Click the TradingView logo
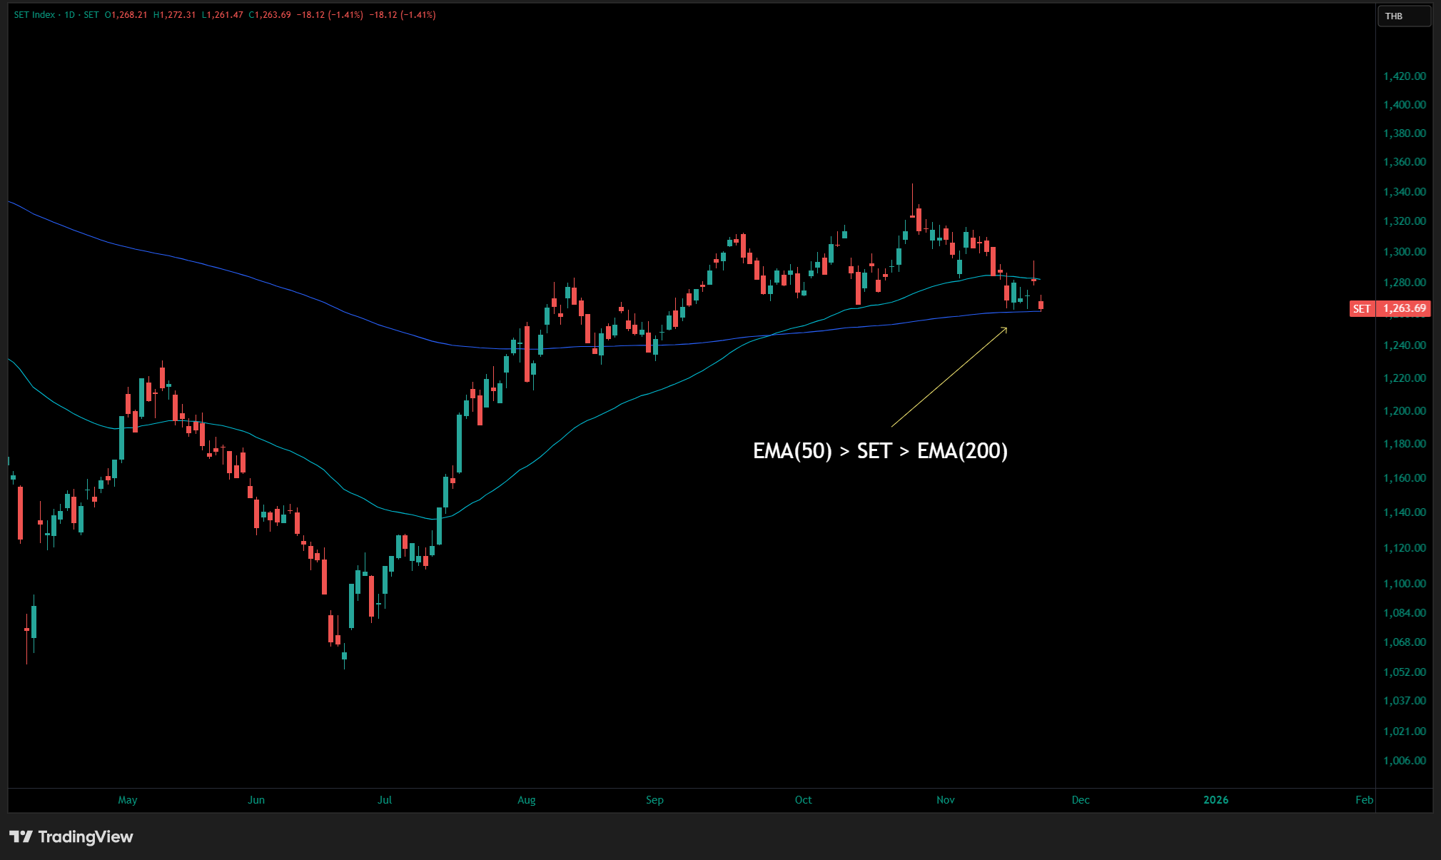Image resolution: width=1441 pixels, height=860 pixels. click(x=71, y=836)
